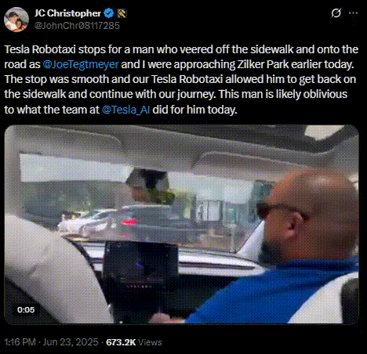
Task: Click the JC Christopher display name
Action: 67,13
